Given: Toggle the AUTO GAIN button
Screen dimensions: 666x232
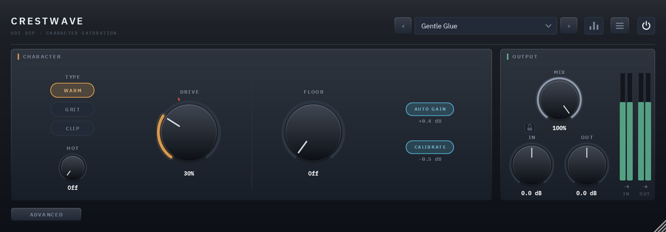Looking at the screenshot, I should 430,109.
